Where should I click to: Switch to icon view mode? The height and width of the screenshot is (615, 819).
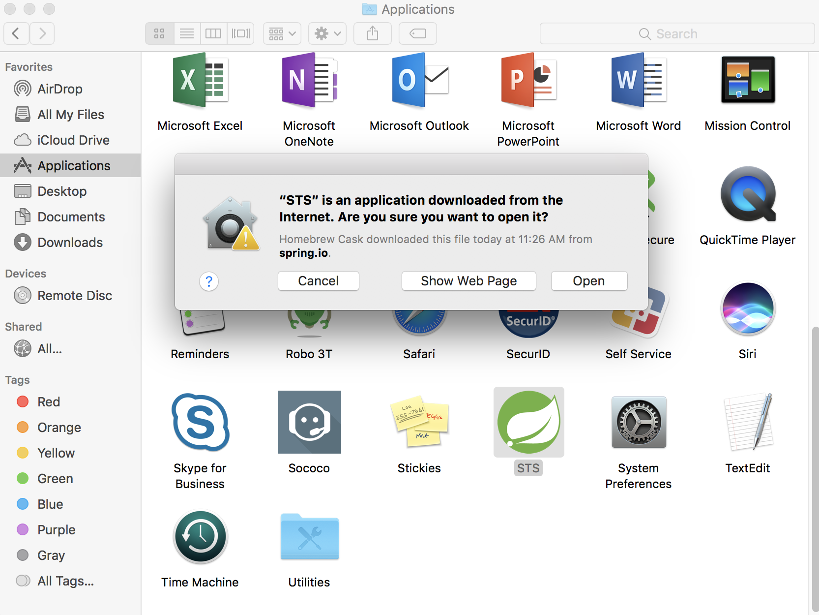159,33
